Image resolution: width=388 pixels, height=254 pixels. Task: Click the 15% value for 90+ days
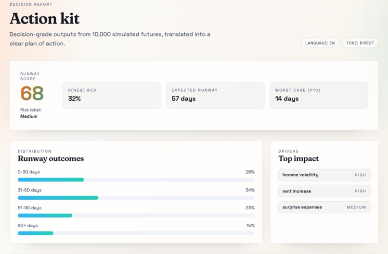click(250, 225)
